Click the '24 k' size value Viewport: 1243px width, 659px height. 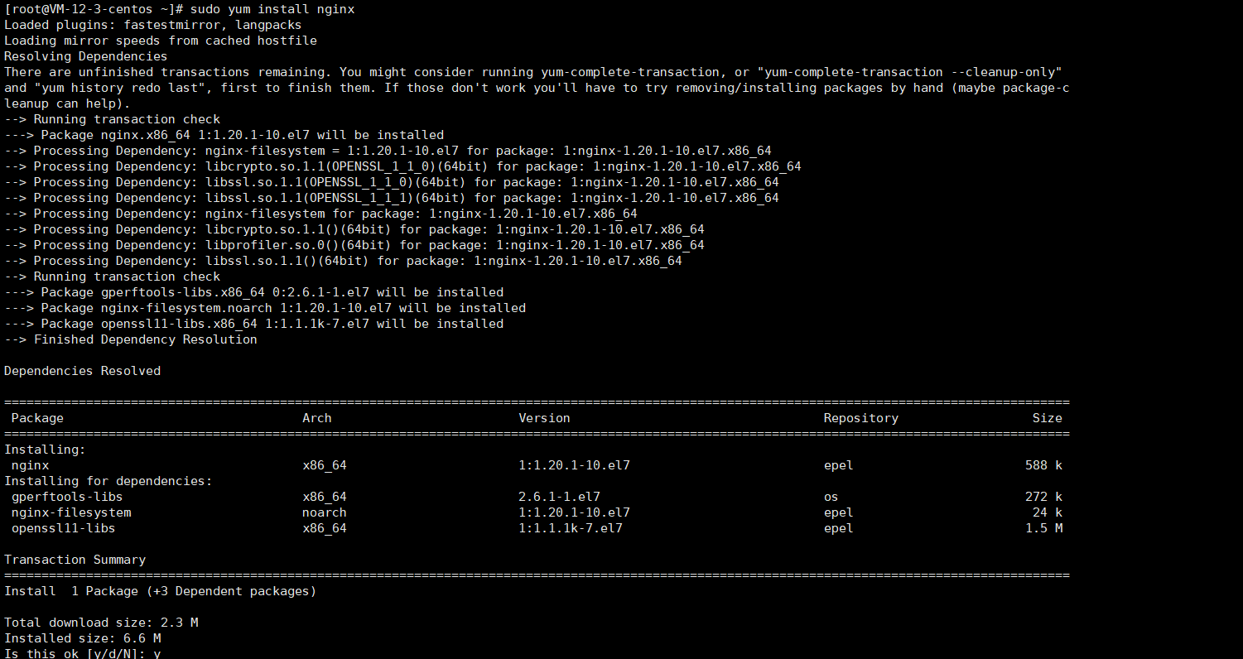point(1048,512)
